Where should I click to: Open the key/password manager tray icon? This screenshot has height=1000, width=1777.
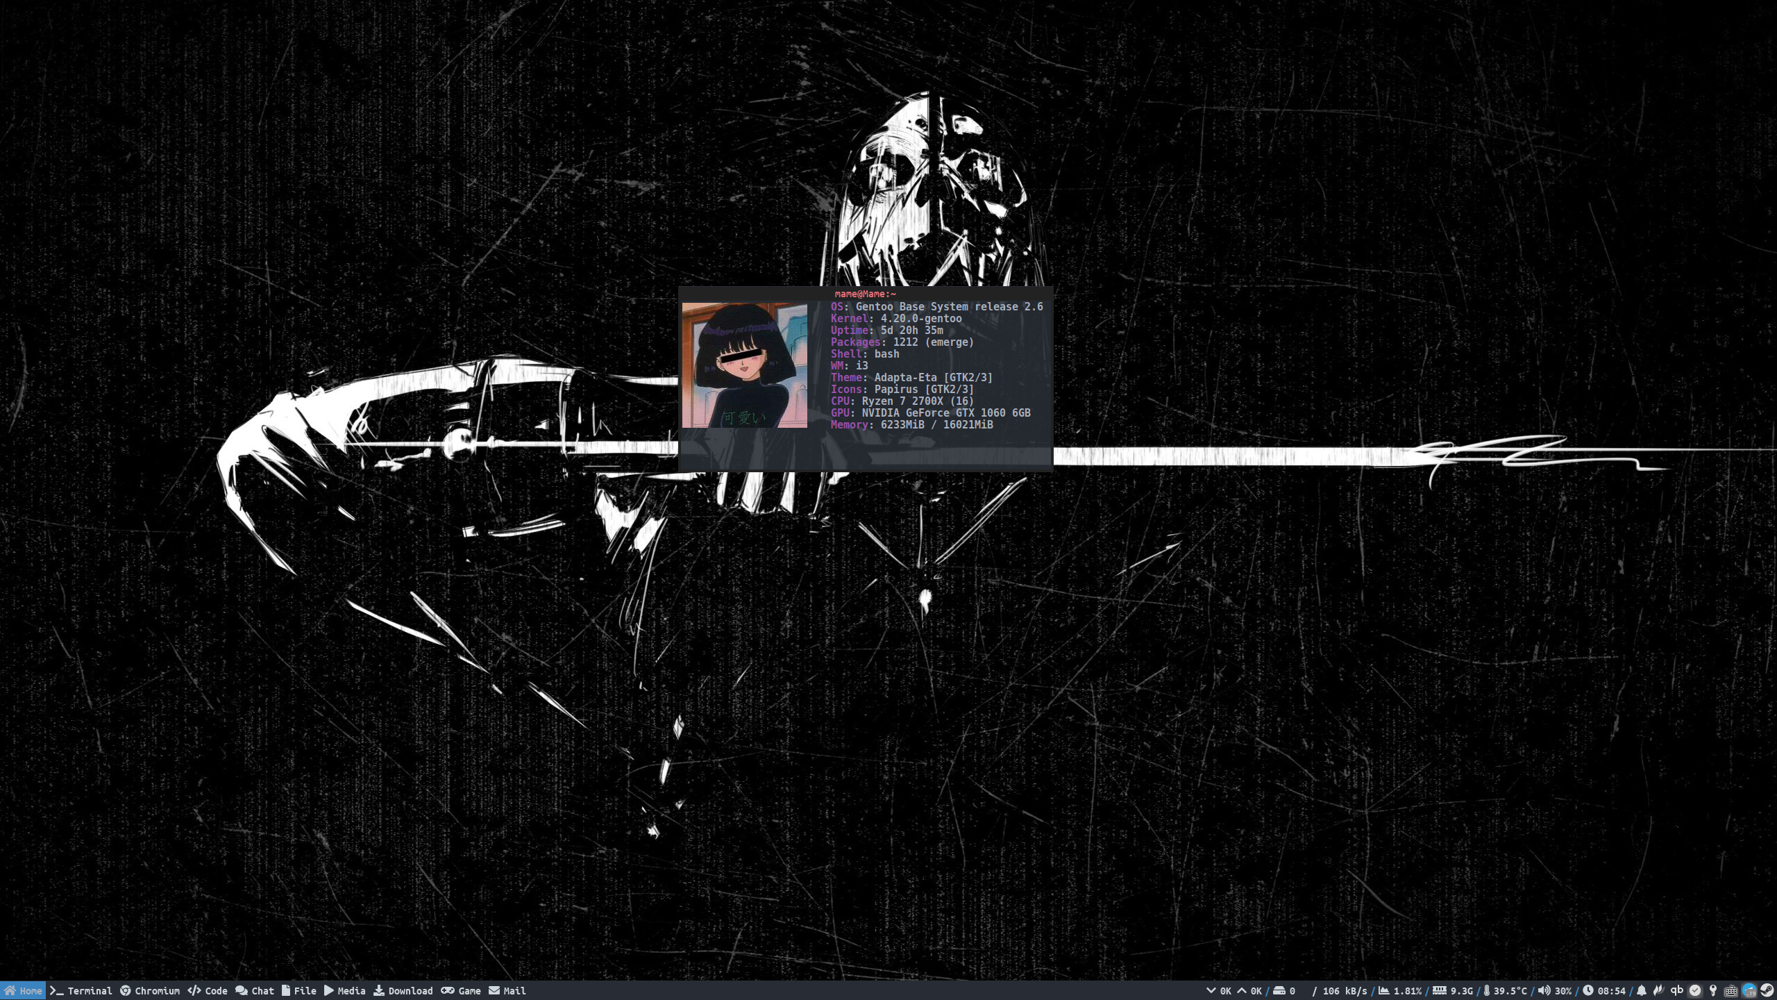[1713, 991]
